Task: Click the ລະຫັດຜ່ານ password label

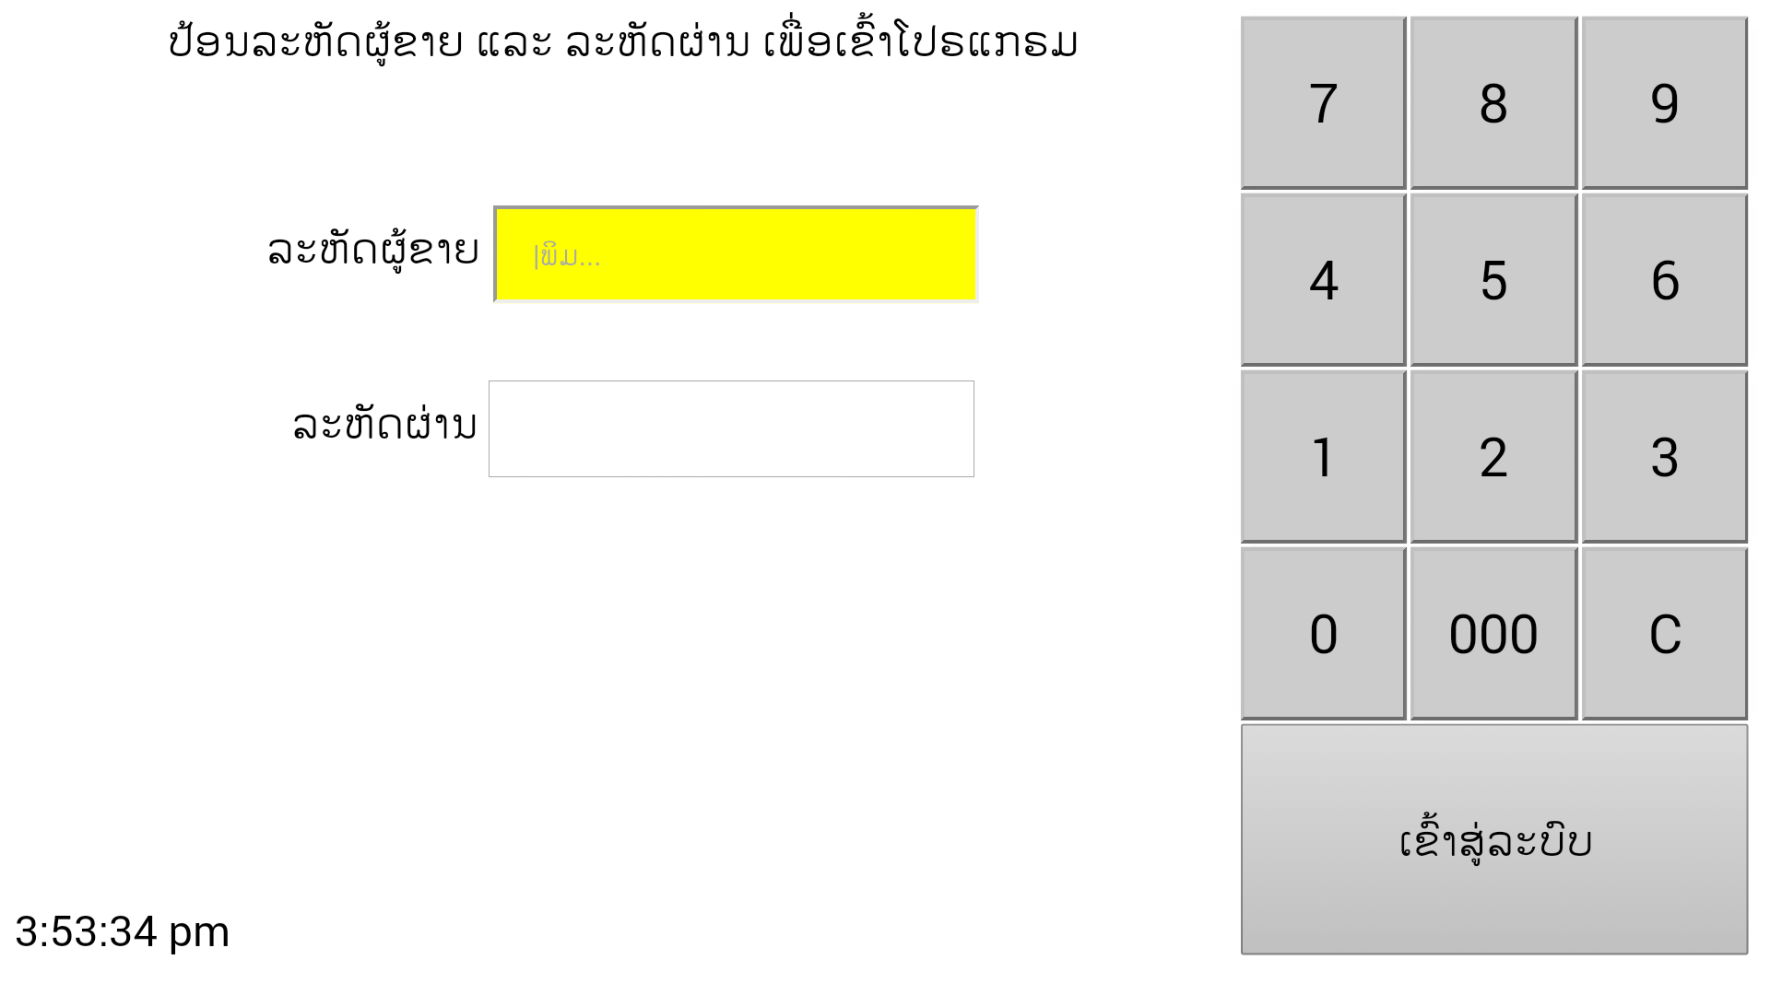Action: [x=384, y=426]
